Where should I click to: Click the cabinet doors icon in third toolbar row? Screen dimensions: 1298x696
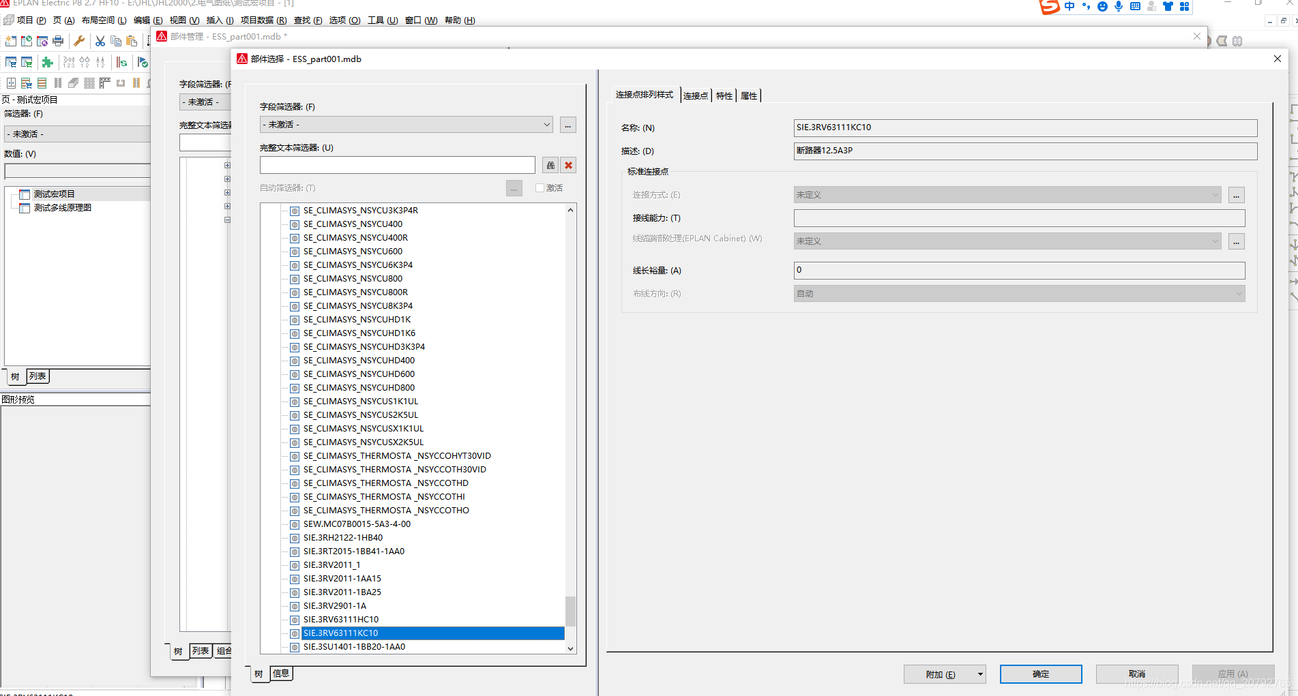click(11, 83)
